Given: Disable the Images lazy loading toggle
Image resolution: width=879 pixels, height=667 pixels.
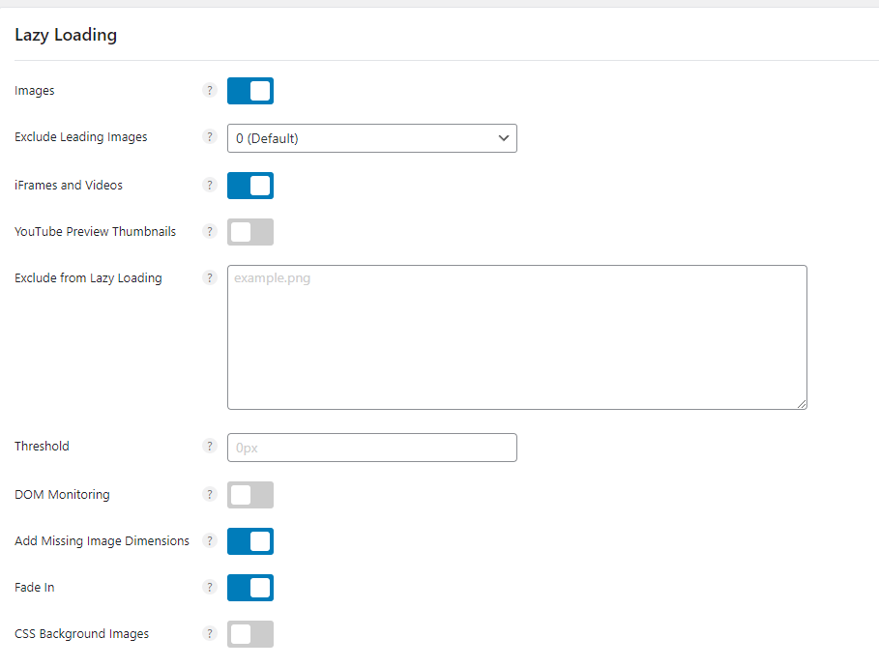Looking at the screenshot, I should (x=250, y=91).
